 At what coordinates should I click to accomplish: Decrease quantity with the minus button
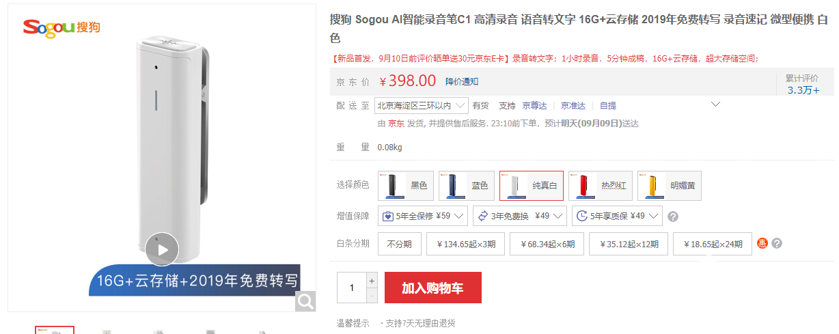[x=372, y=295]
